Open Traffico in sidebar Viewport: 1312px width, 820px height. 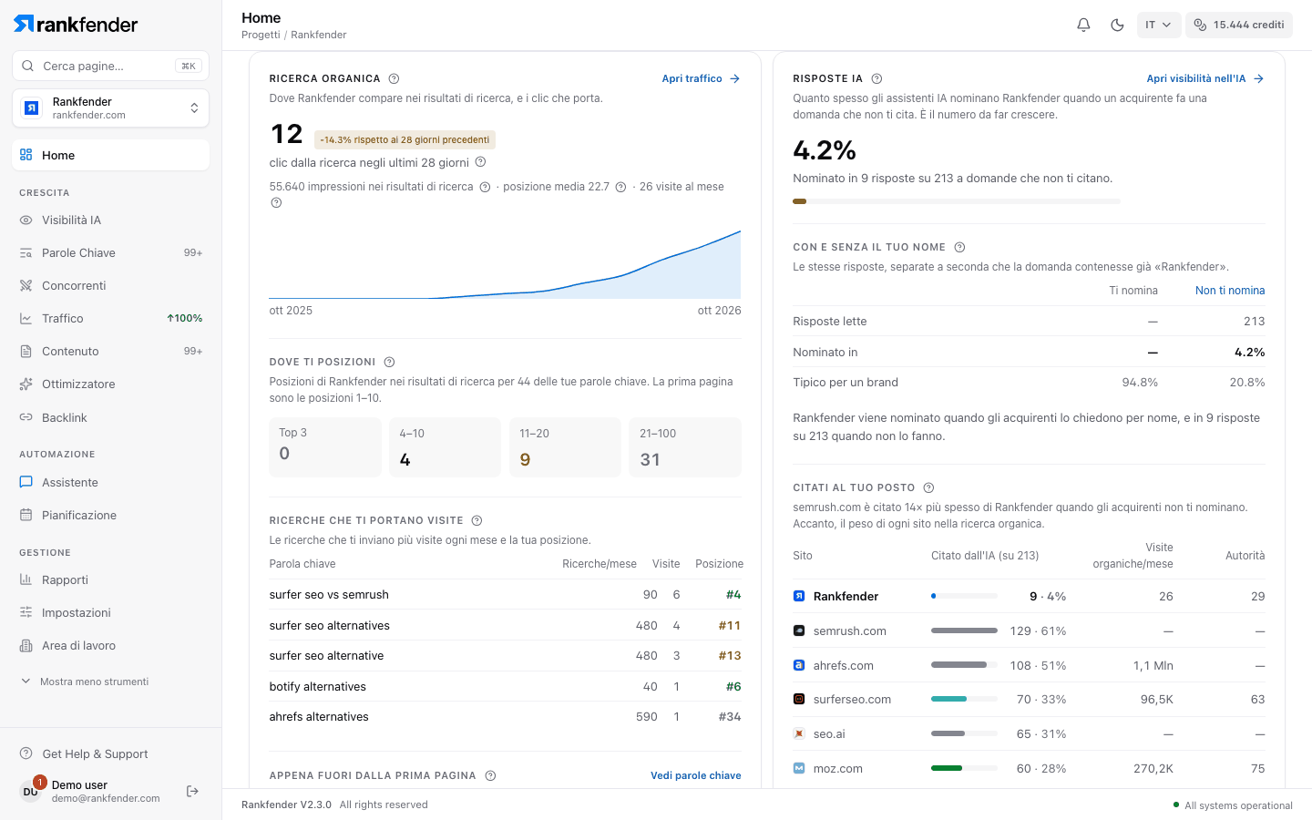click(110, 318)
